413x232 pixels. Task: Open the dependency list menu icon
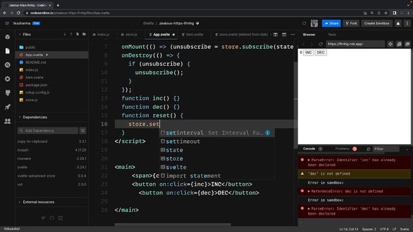[x=83, y=131]
